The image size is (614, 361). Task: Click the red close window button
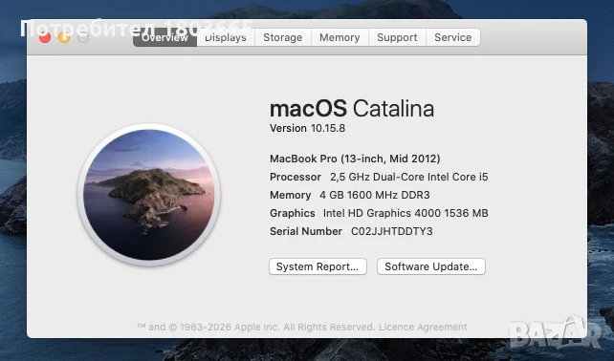pyautogui.click(x=45, y=37)
